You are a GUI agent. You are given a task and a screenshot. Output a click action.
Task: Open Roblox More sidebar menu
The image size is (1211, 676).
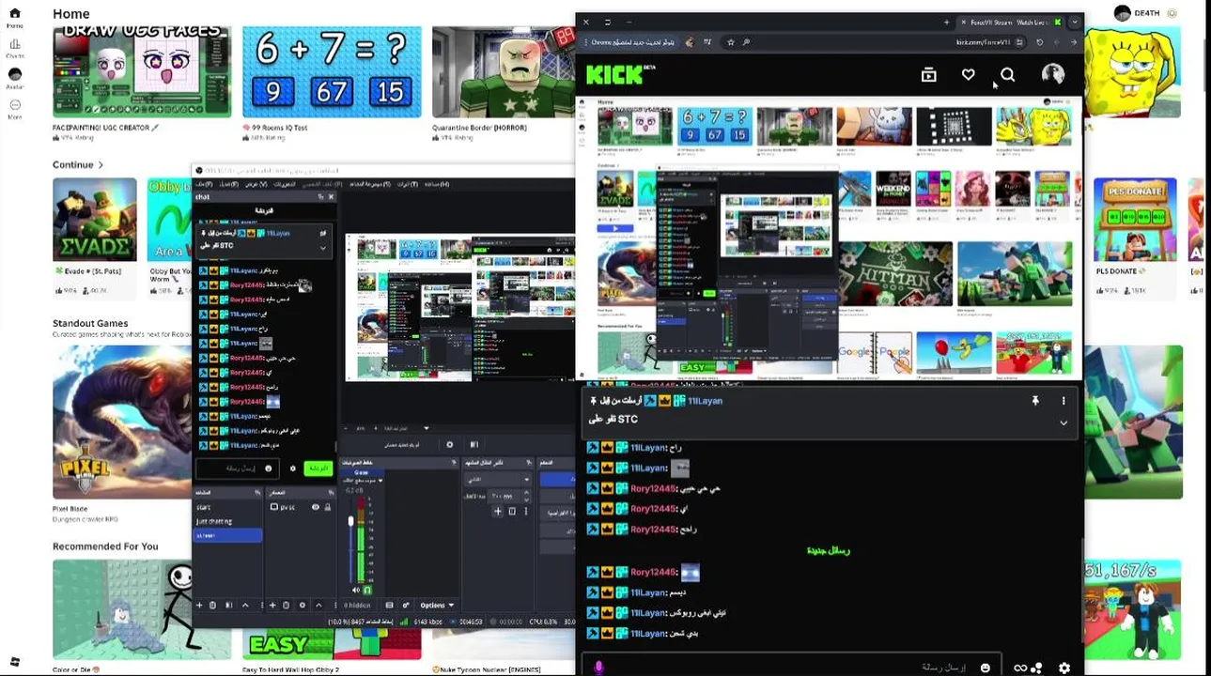pyautogui.click(x=14, y=108)
